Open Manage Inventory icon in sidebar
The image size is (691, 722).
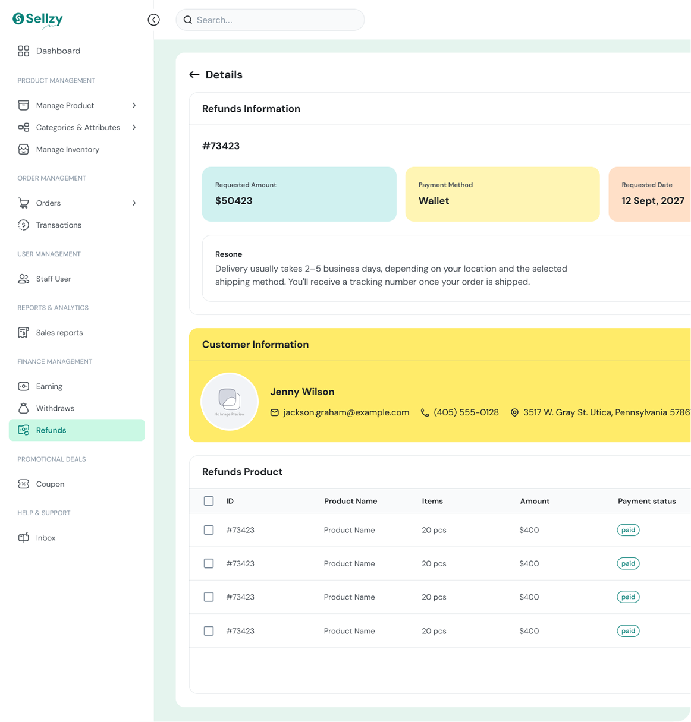tap(23, 149)
